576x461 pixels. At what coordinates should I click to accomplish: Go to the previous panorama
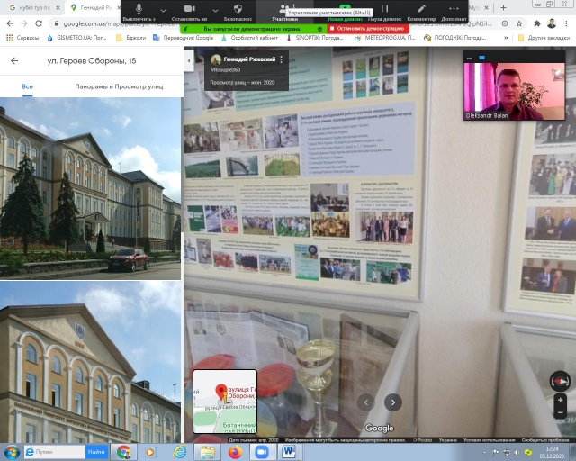366,402
